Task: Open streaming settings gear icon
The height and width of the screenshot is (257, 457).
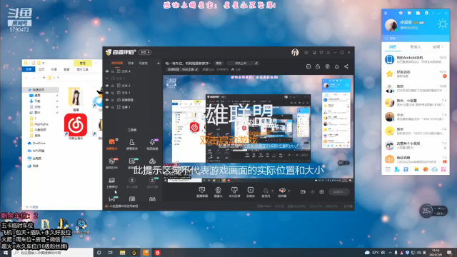Action: (x=321, y=192)
